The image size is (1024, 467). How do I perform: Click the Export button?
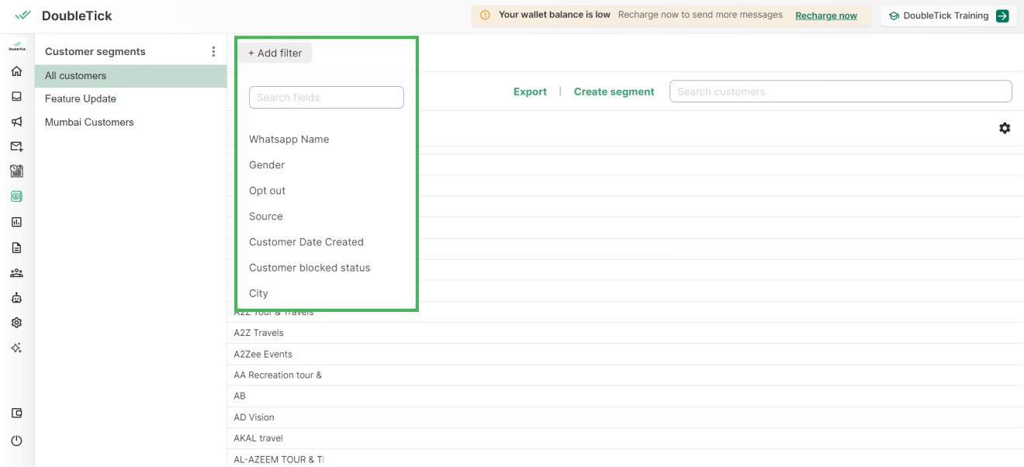coord(530,92)
